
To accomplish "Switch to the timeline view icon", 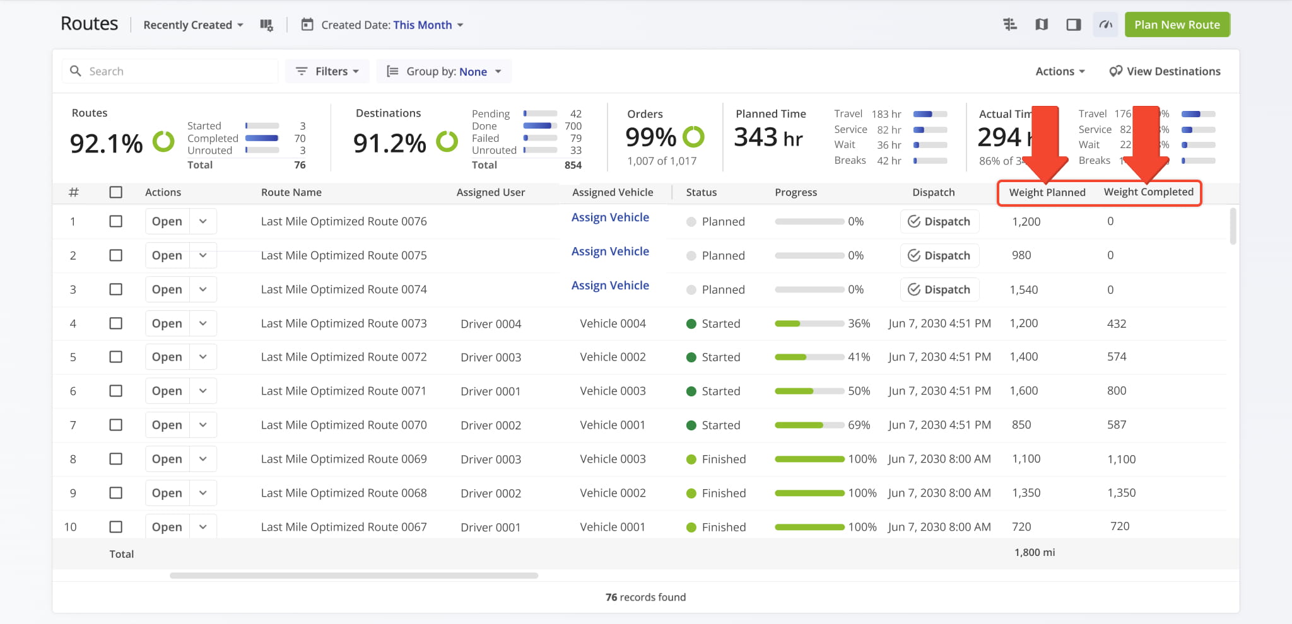I will (x=1010, y=25).
